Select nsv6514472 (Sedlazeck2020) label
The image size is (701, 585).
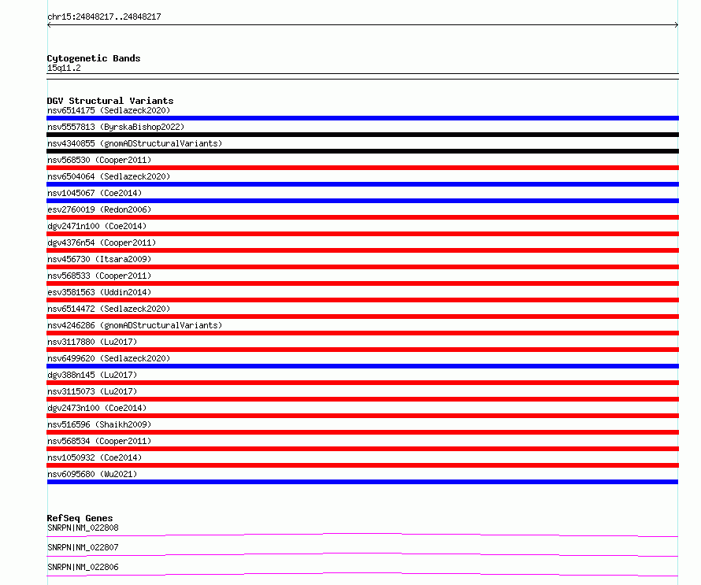coord(109,309)
